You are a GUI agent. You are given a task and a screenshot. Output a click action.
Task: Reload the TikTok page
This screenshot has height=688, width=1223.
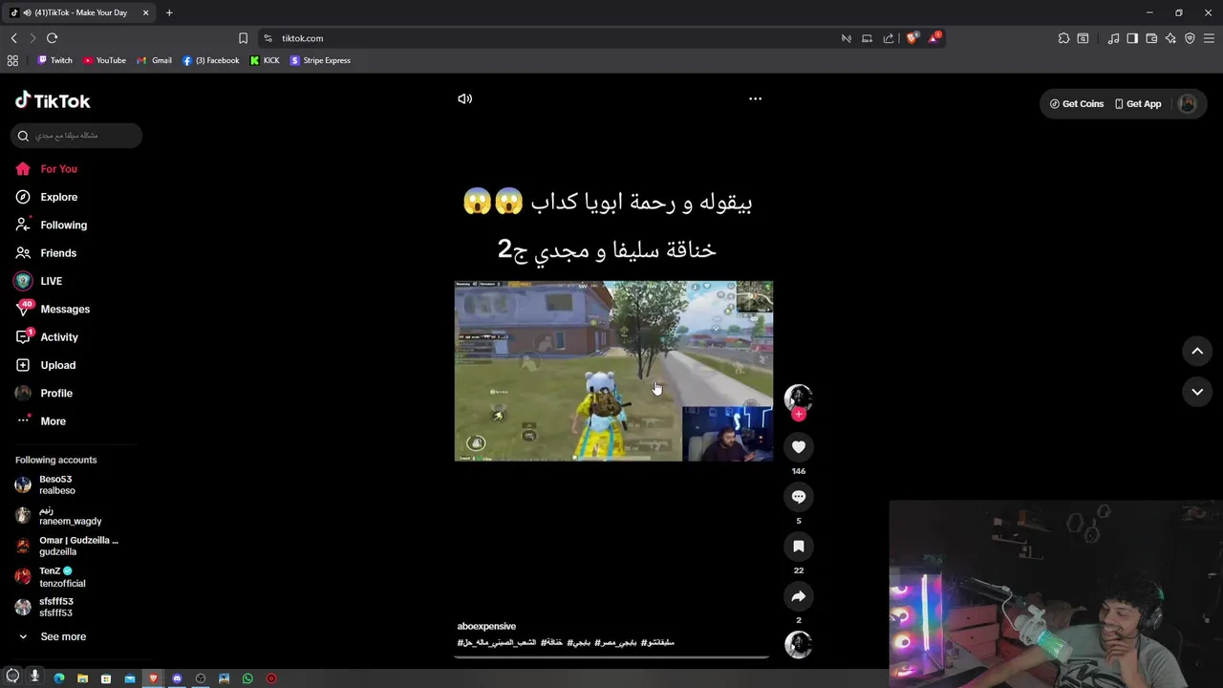coord(52,38)
